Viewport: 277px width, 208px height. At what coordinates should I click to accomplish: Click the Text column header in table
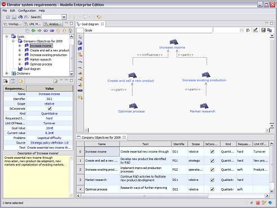146,144
